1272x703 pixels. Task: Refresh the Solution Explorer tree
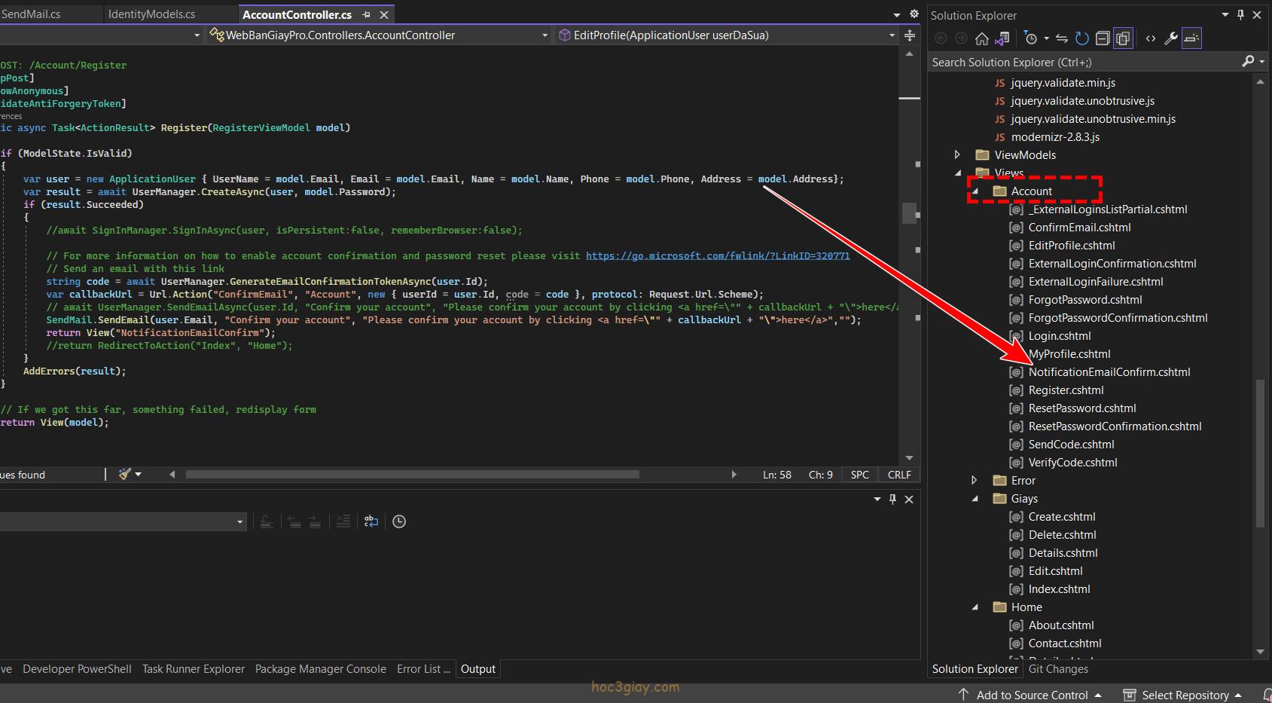[x=1081, y=38]
